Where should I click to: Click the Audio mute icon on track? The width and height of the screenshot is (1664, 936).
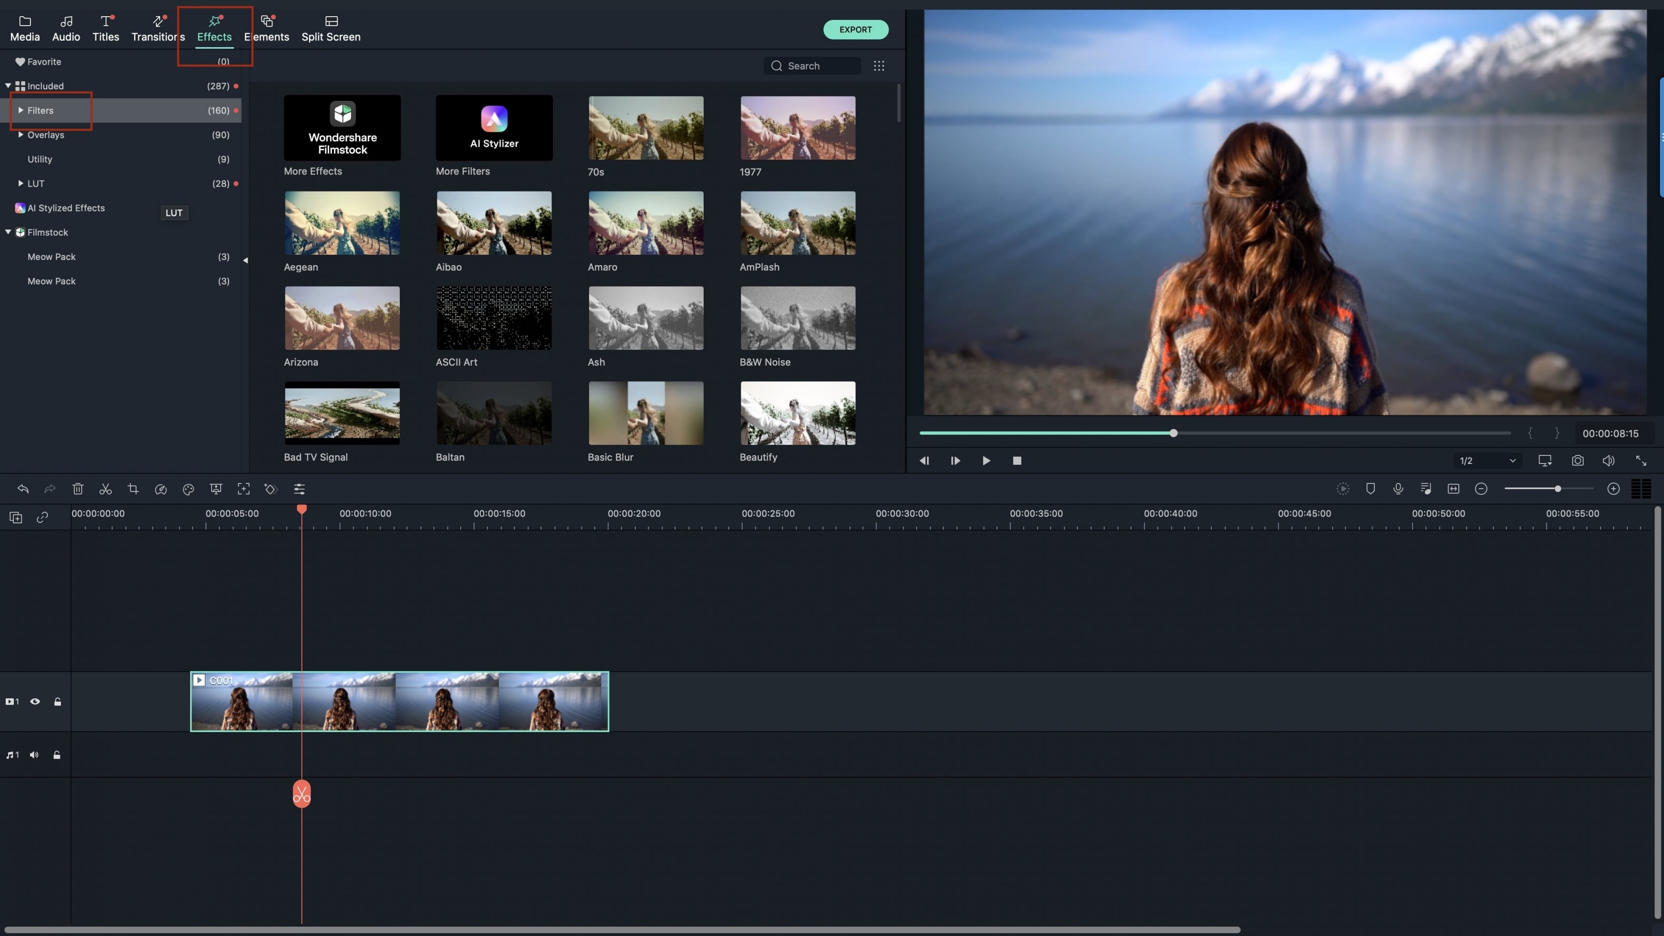[x=33, y=754]
